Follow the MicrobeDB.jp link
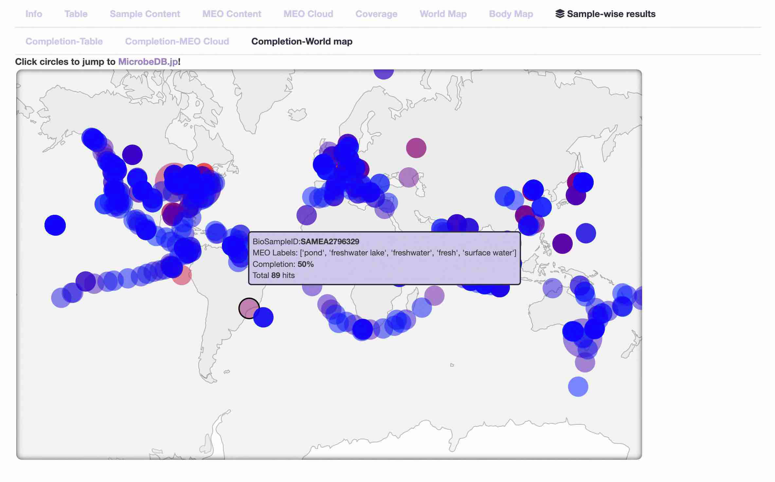This screenshot has height=482, width=775. point(148,62)
